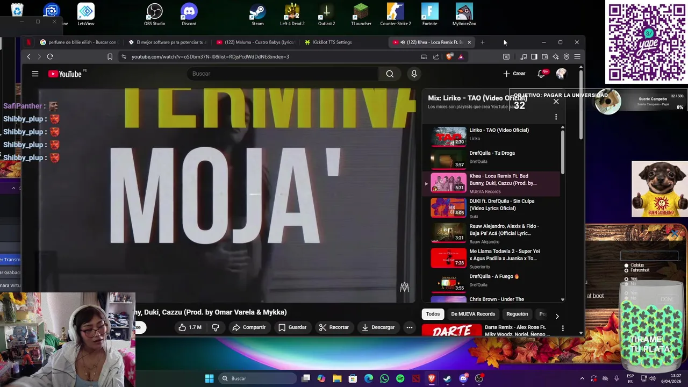
Task: Click the Crear button
Action: 514,74
